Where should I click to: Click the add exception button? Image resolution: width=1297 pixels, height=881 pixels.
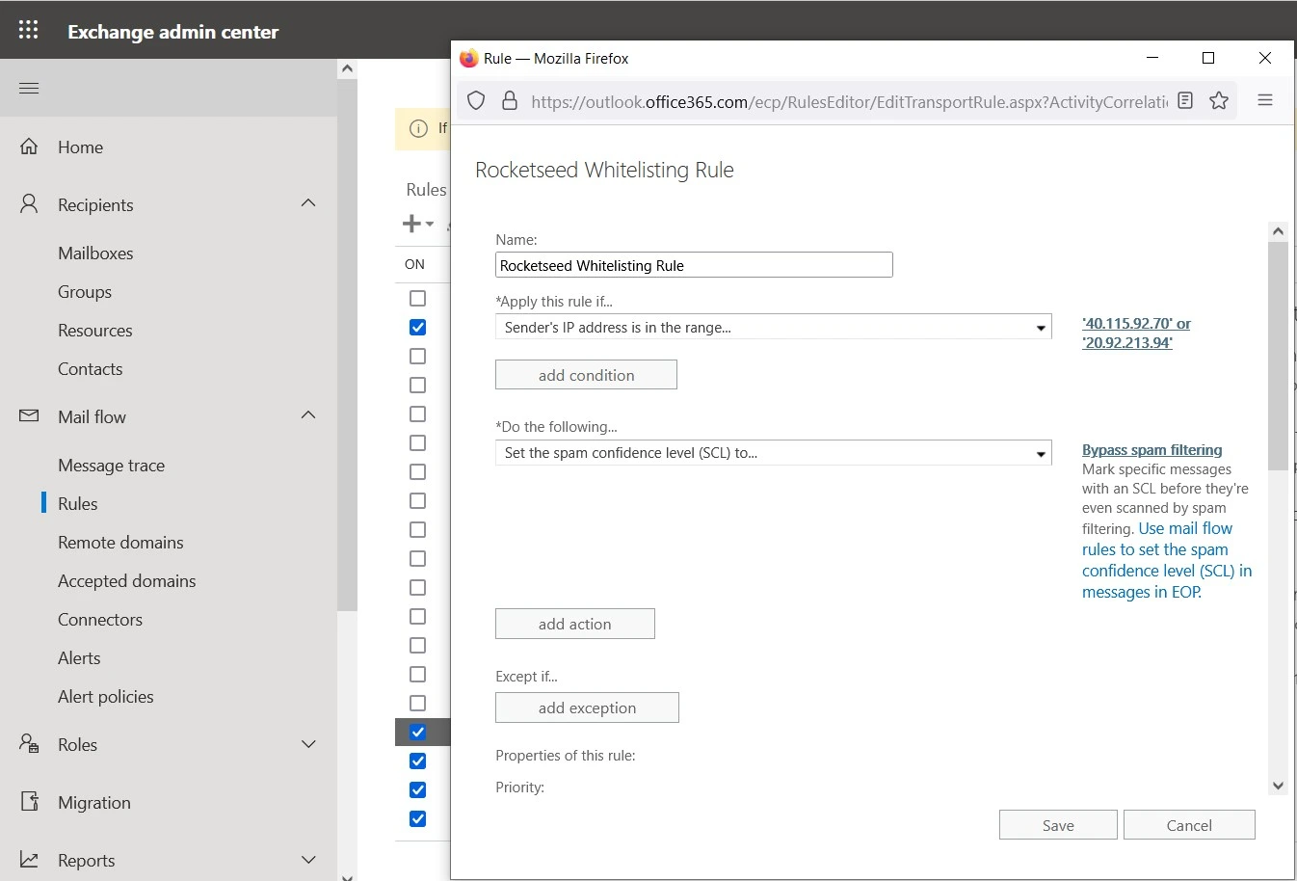(x=587, y=707)
